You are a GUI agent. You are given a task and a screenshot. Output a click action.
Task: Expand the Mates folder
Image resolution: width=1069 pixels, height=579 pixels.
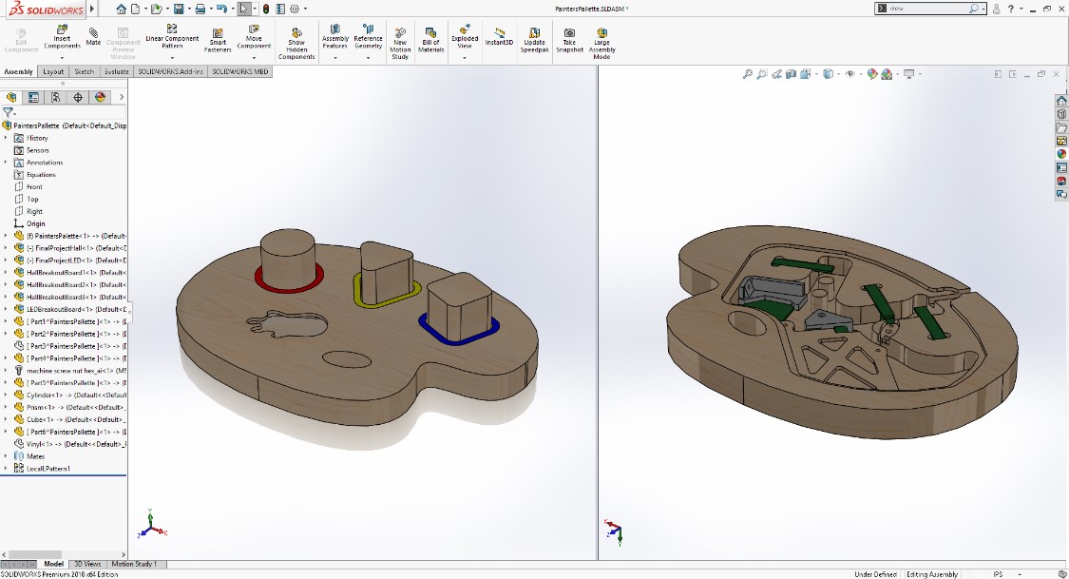[6, 456]
